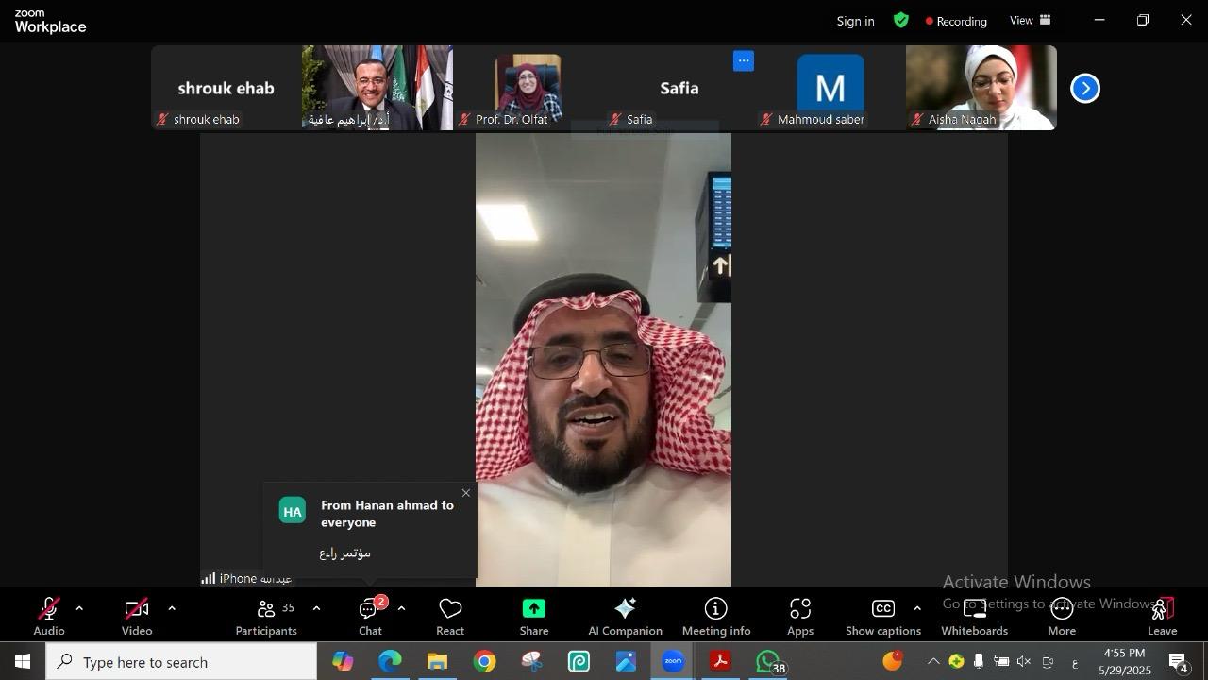Click the encryption shield icon

click(901, 20)
